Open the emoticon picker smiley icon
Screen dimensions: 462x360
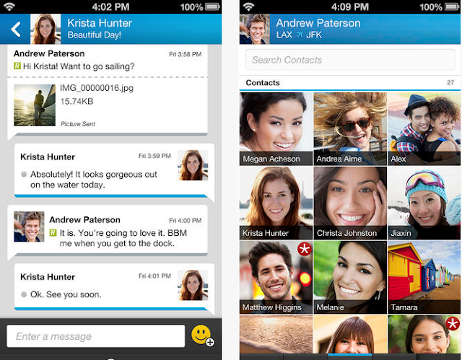click(202, 335)
